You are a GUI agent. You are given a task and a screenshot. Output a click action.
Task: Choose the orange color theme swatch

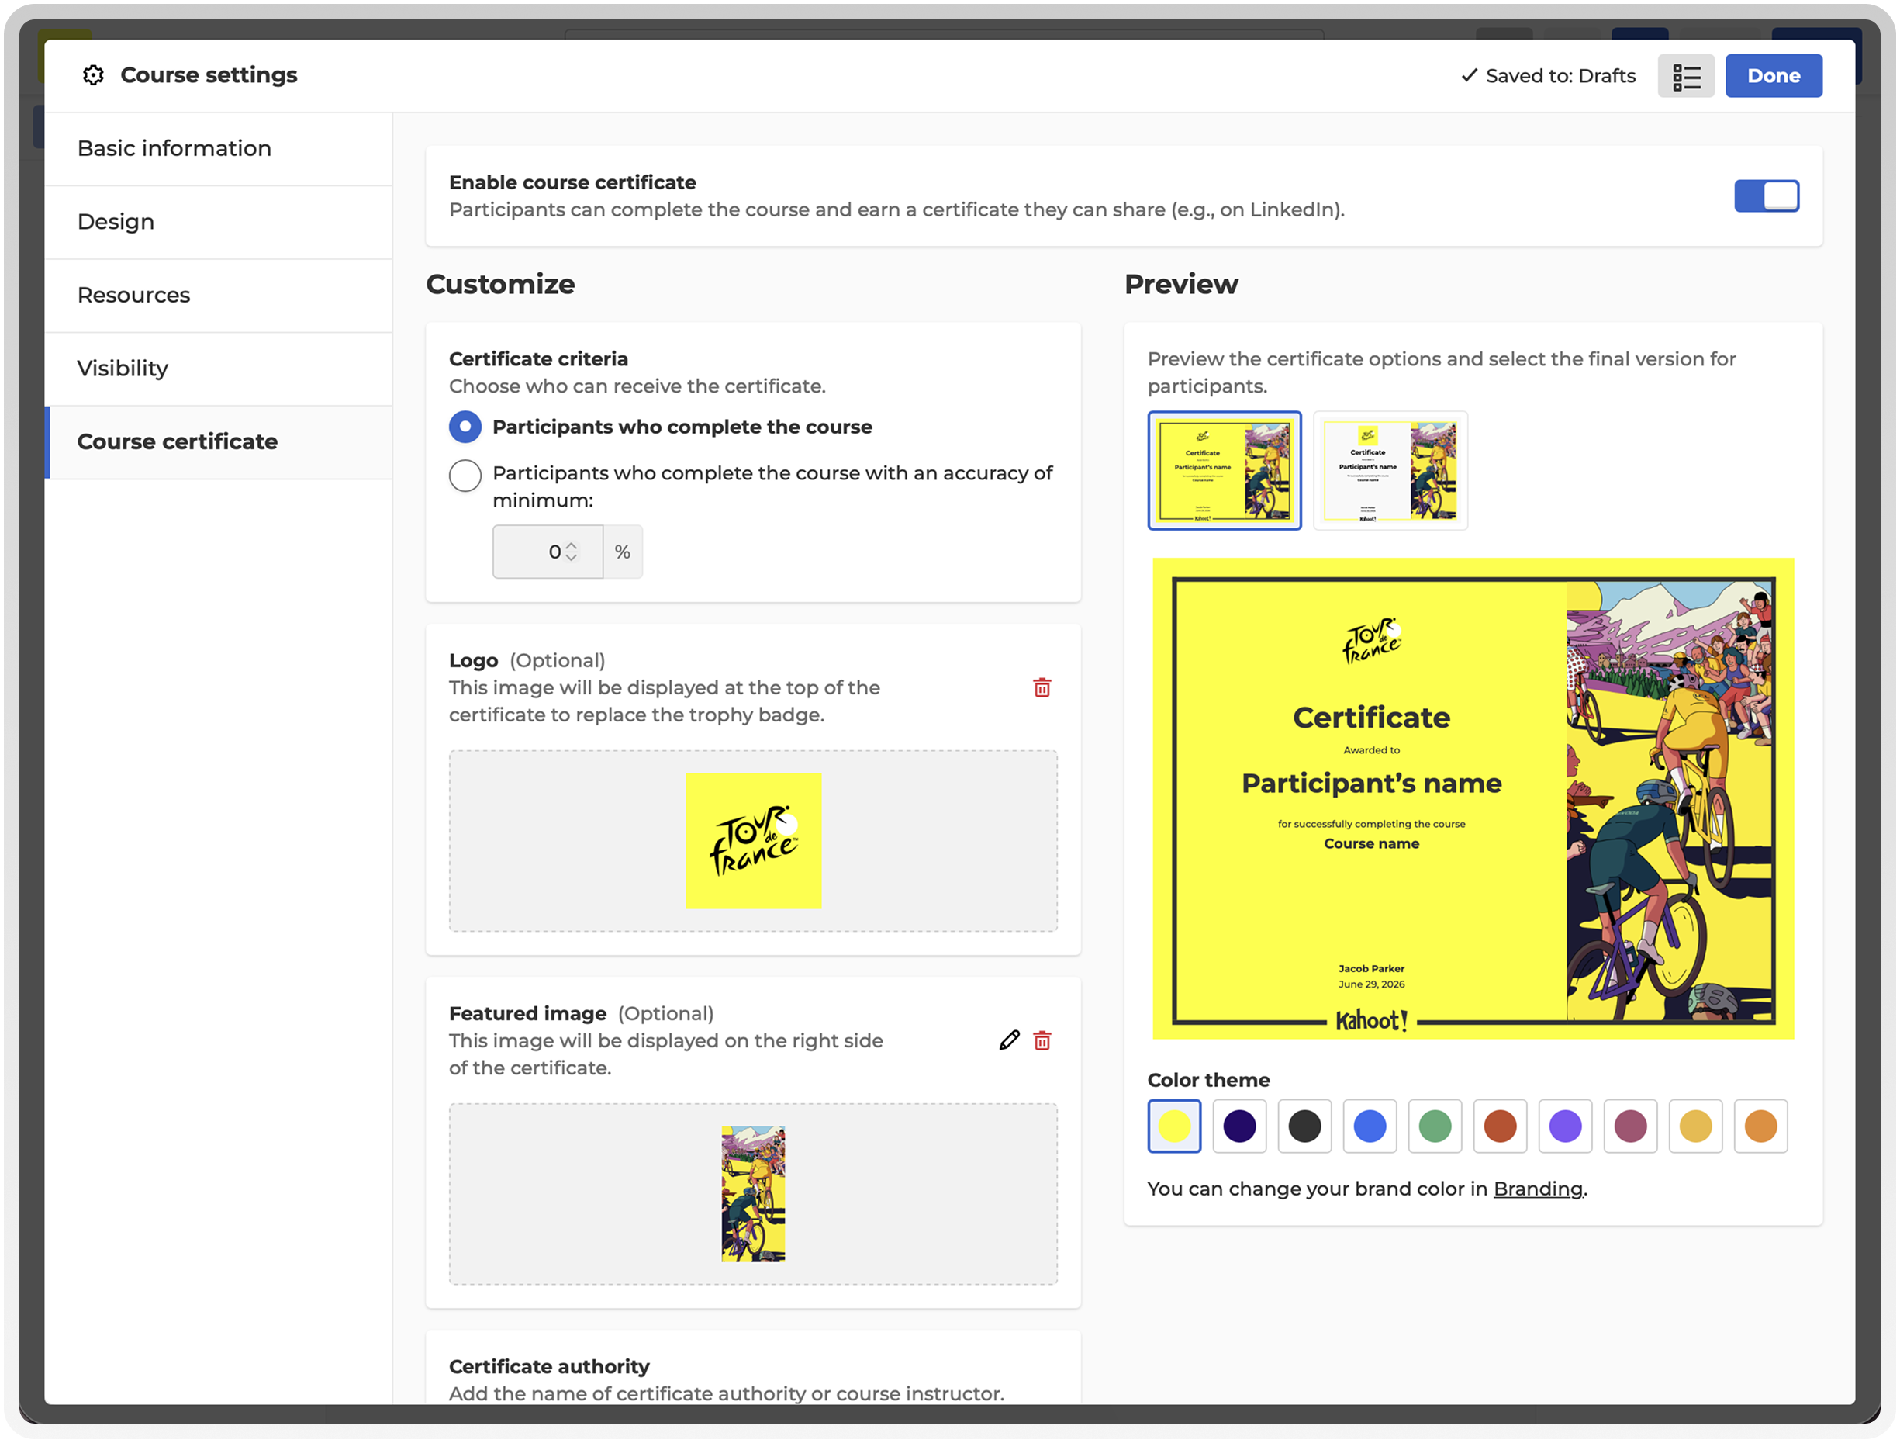[1761, 1126]
